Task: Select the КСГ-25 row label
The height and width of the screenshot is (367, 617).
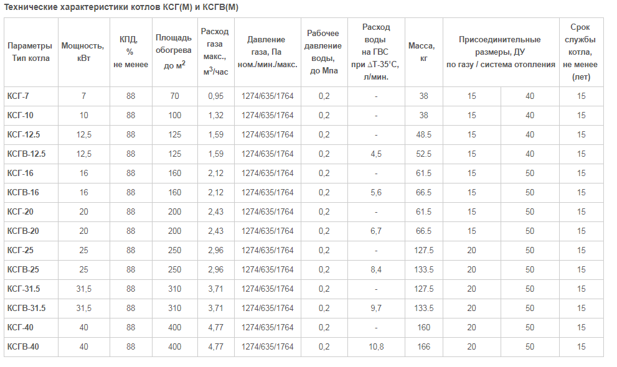Action: [x=20, y=250]
